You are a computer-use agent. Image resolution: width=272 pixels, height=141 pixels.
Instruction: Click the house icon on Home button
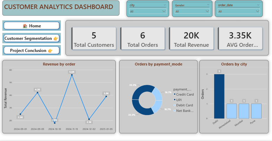[25, 26]
